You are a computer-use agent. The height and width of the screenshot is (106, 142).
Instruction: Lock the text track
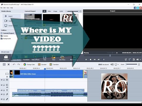coord(4,90)
